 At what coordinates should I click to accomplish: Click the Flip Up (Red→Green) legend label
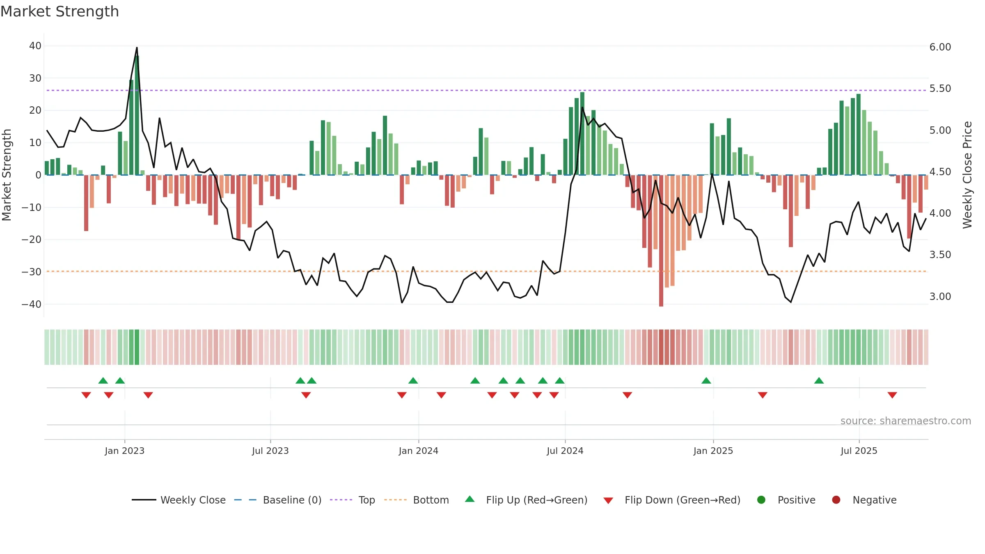(x=537, y=500)
